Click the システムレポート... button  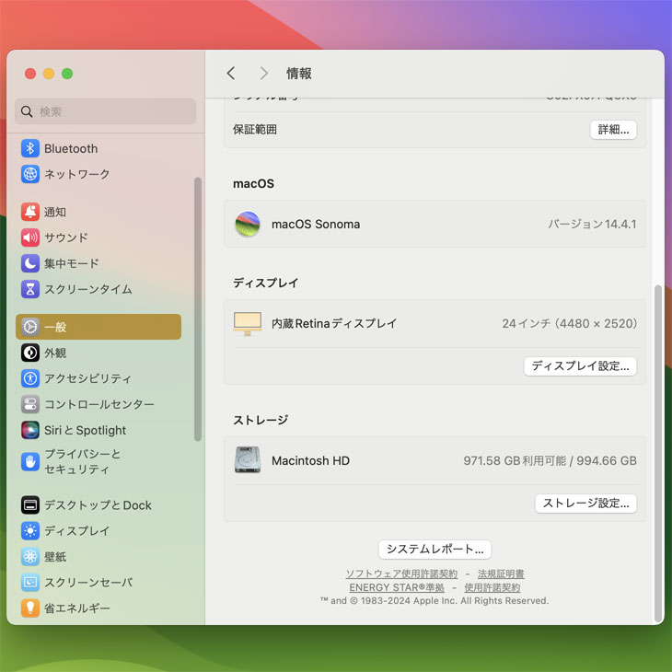434,549
